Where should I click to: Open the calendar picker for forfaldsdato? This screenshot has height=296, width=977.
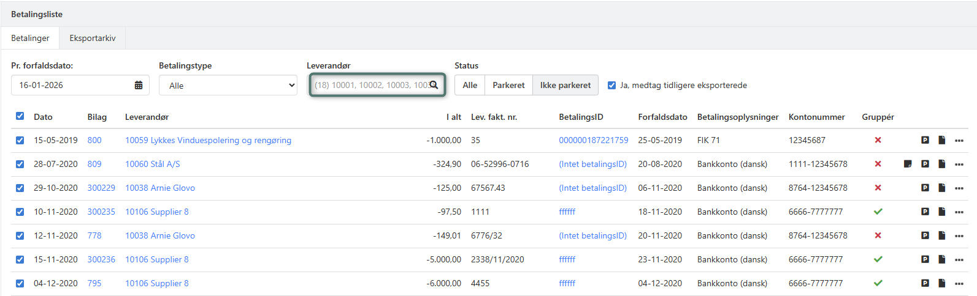coord(139,85)
